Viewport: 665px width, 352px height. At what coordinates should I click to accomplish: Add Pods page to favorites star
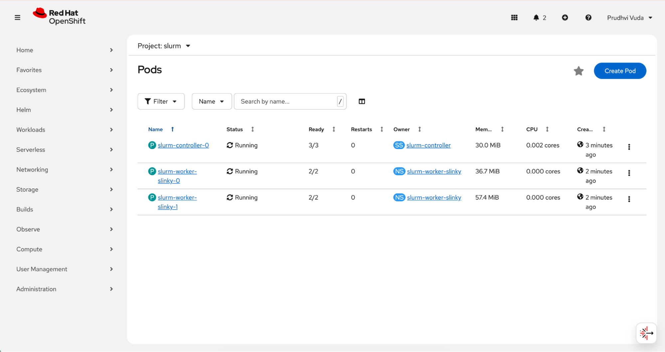tap(579, 71)
